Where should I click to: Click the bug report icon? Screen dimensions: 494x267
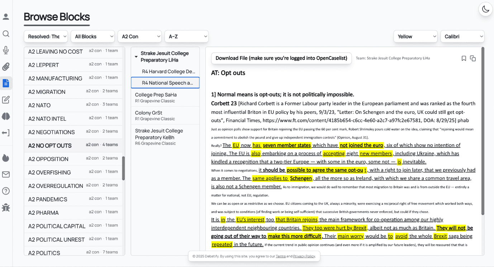(6, 208)
